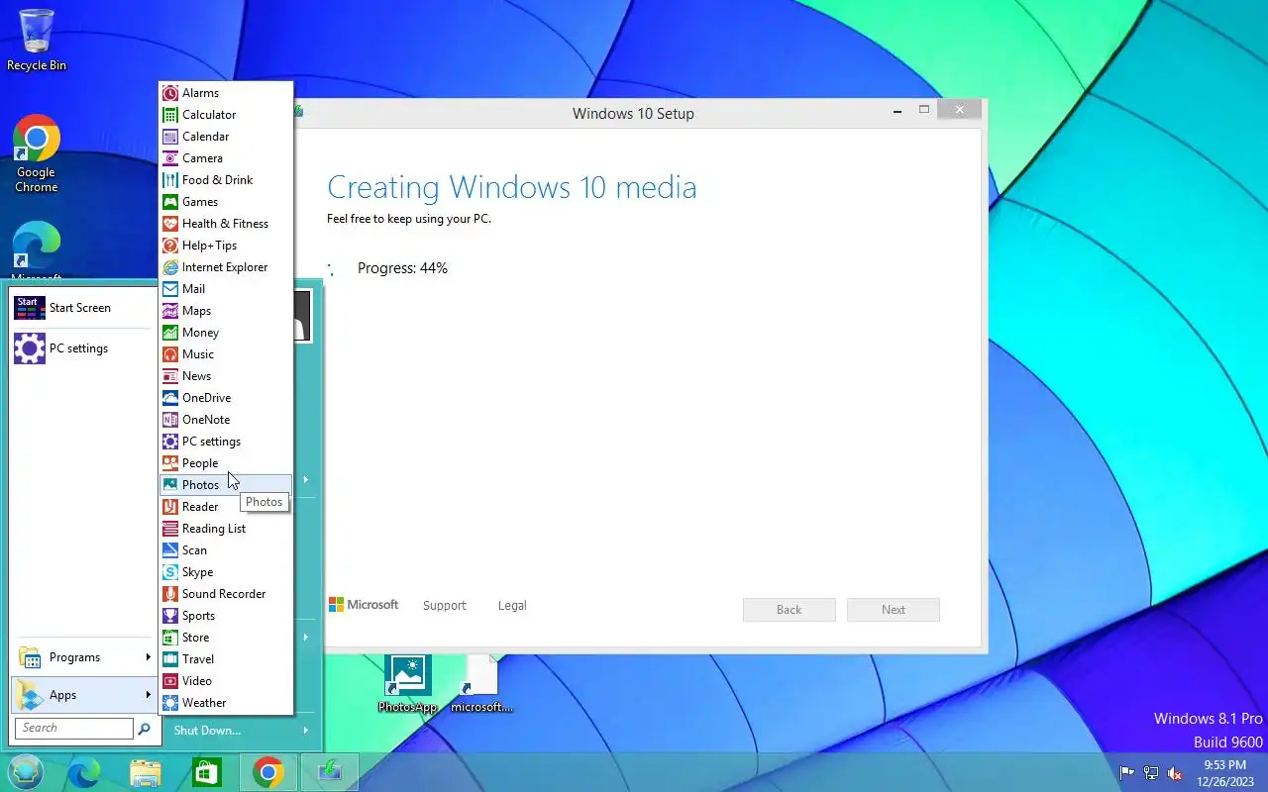Screen dimensions: 1268x792
Task: Open the Maps app
Action: point(226,311)
